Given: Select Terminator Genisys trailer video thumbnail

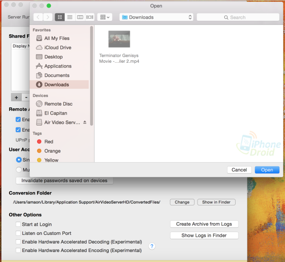Looking at the screenshot, I should point(119,39).
